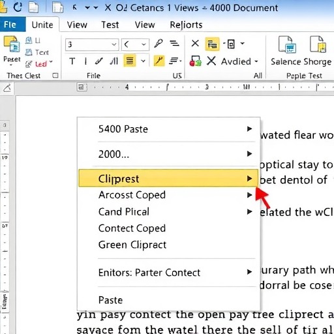Click the pencil icon left of ruler

(x=7, y=88)
